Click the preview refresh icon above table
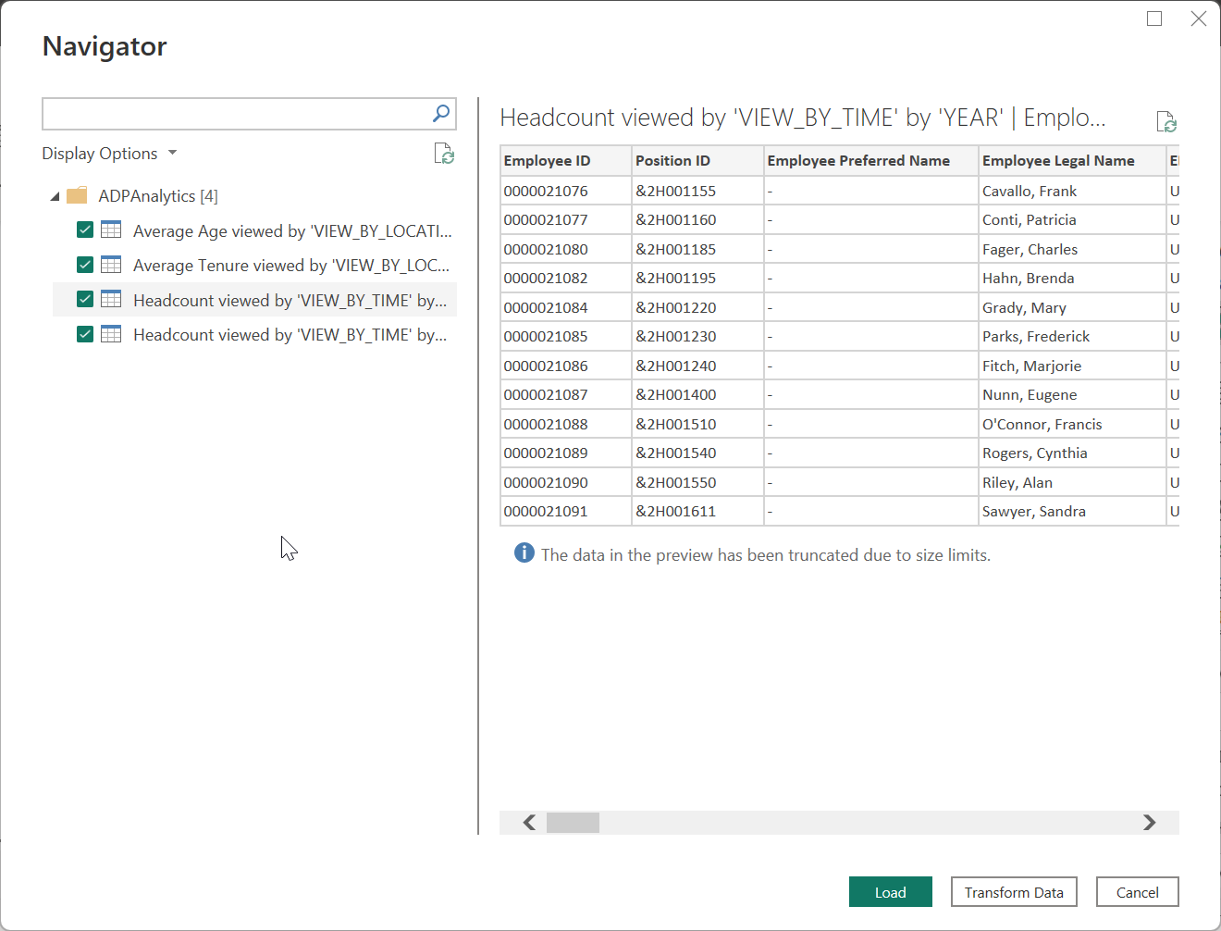This screenshot has width=1221, height=931. click(x=1165, y=121)
